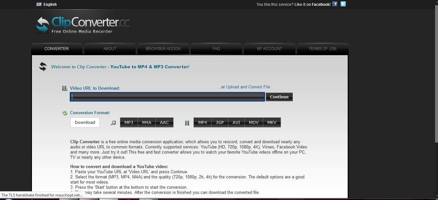The image size is (438, 200).
Task: Choose MP3 conversion format
Action: (129, 123)
